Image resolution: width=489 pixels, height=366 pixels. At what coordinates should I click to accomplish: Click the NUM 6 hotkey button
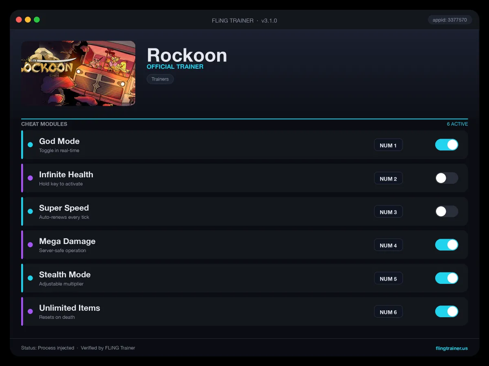coord(388,312)
